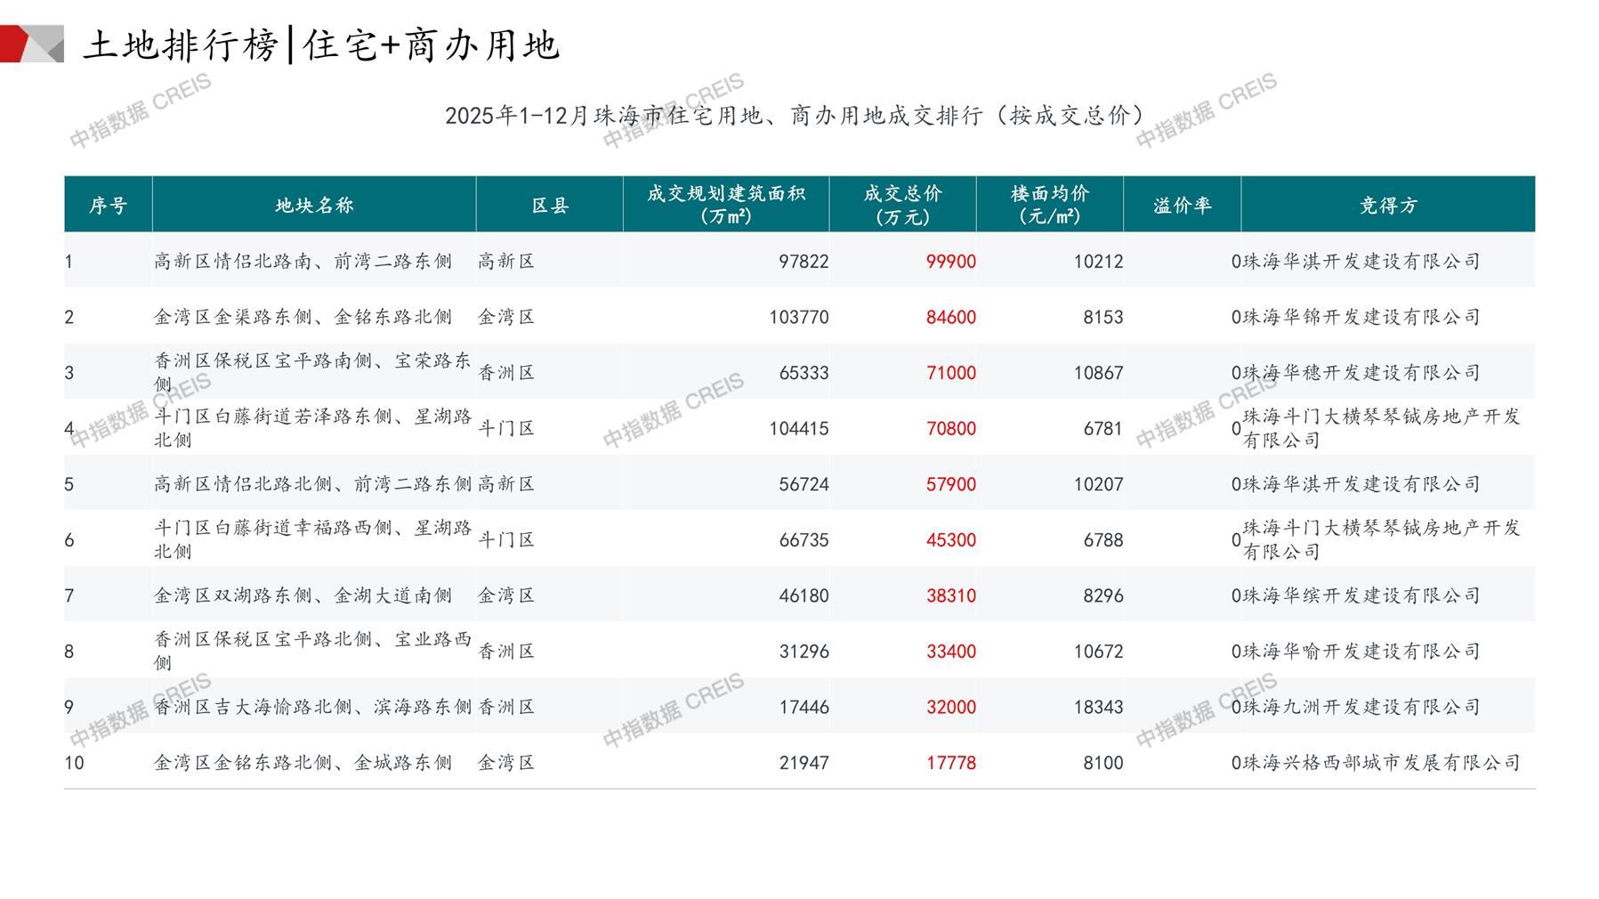
Task: Click the 序号 column header
Action: 108,206
